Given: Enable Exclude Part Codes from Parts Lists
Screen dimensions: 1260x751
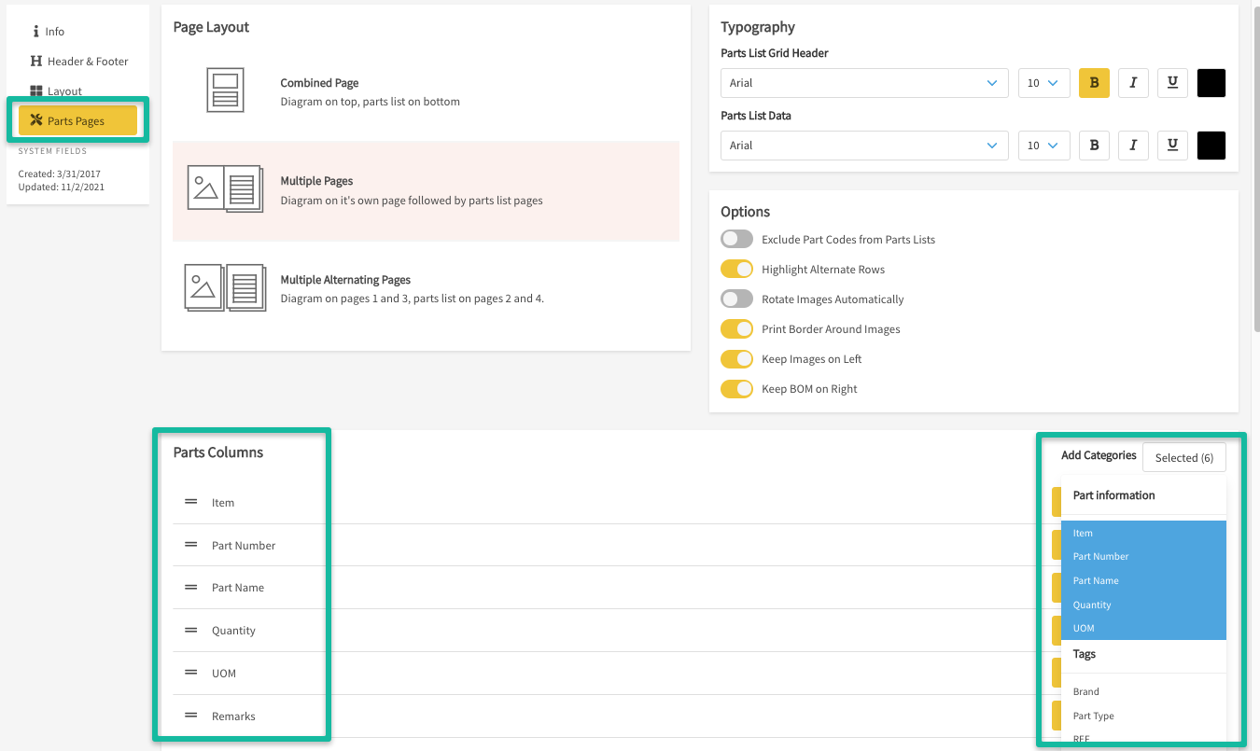Looking at the screenshot, I should pyautogui.click(x=736, y=239).
